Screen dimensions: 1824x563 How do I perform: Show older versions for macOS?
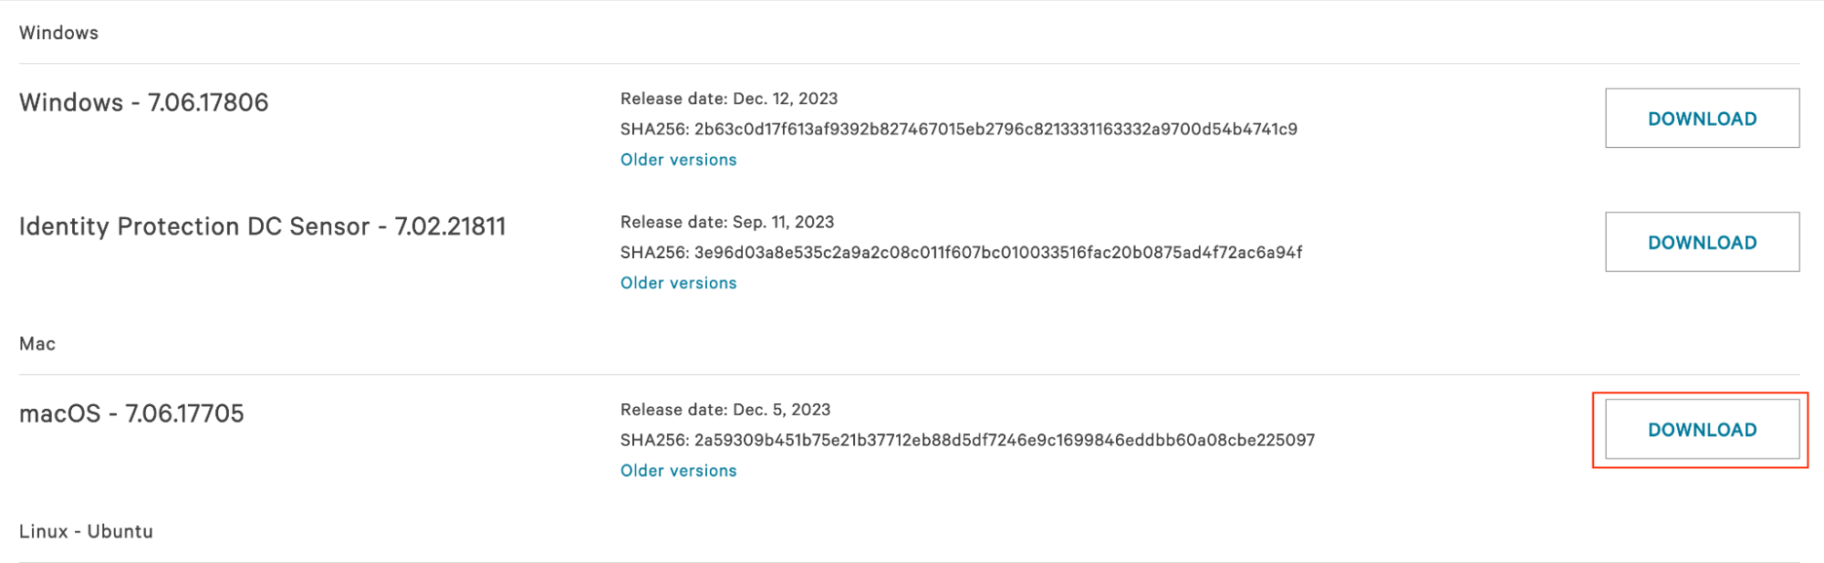click(678, 471)
